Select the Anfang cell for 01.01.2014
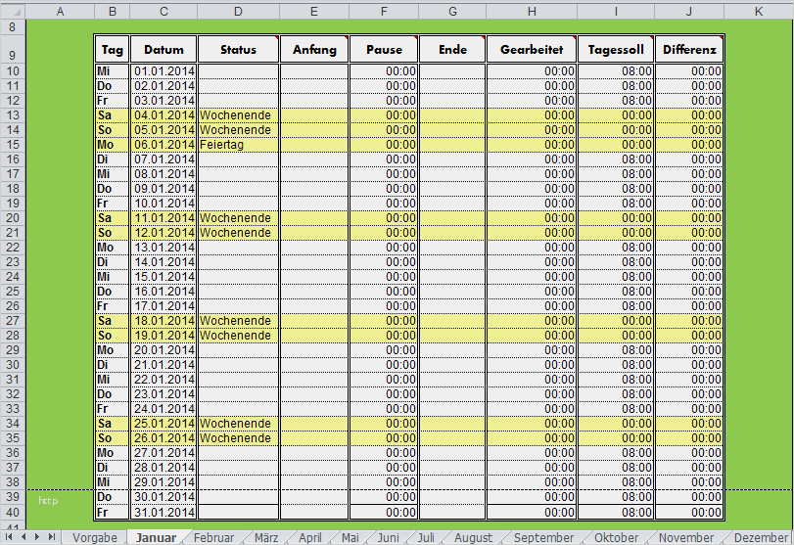794x545 pixels. 314,71
